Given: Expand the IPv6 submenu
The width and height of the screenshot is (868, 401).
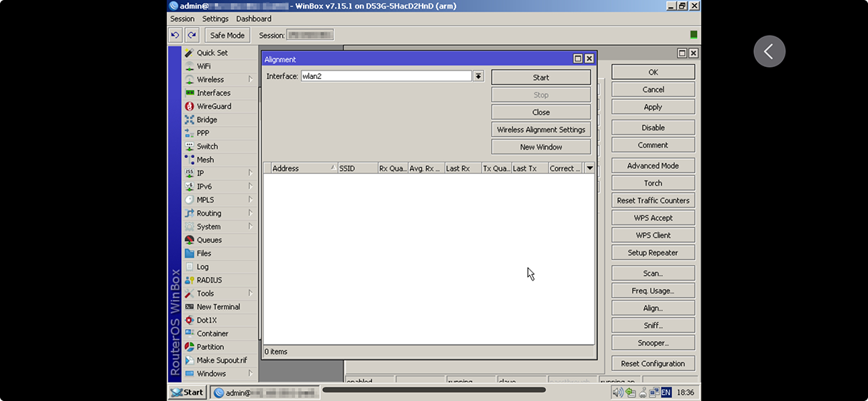Looking at the screenshot, I should tap(251, 187).
